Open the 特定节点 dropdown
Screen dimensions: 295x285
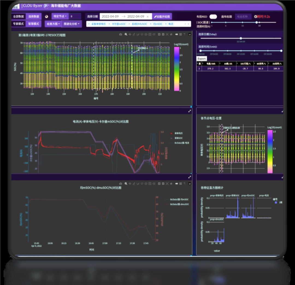point(60,16)
